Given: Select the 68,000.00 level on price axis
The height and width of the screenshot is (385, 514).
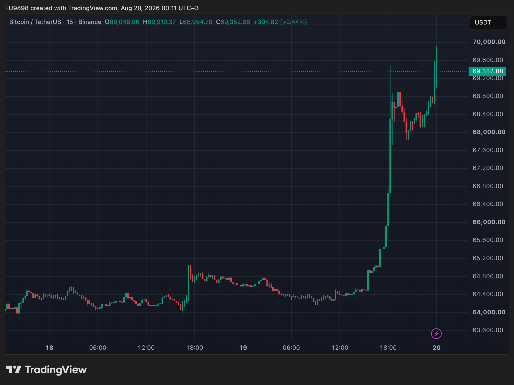Looking at the screenshot, I should point(489,132).
